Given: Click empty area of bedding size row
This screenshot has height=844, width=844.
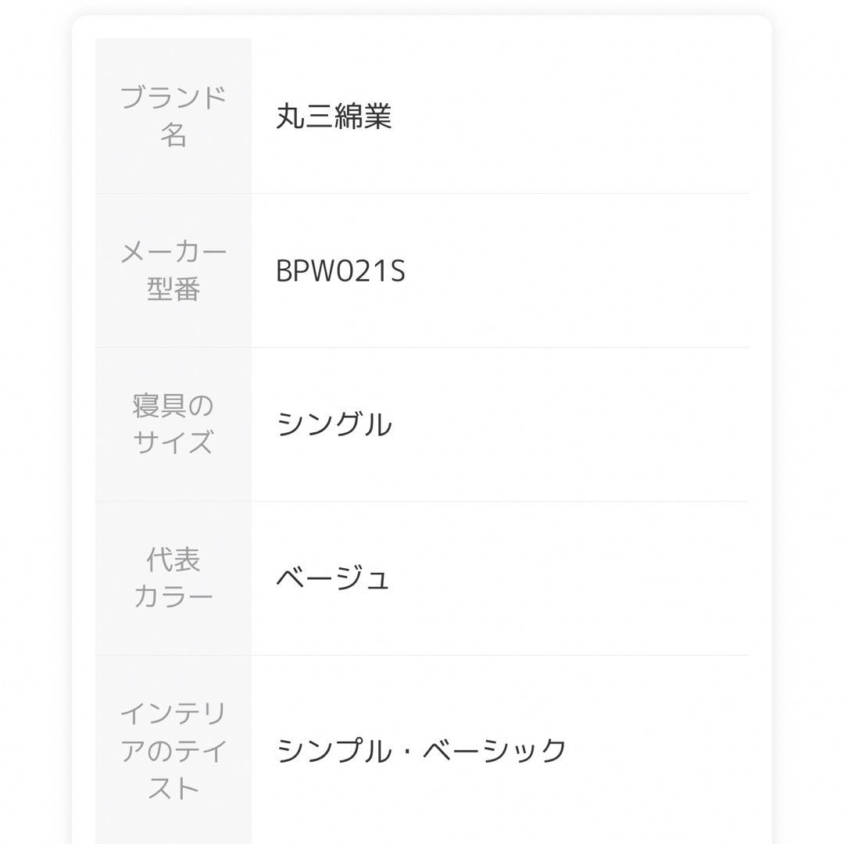Looking at the screenshot, I should (570, 424).
